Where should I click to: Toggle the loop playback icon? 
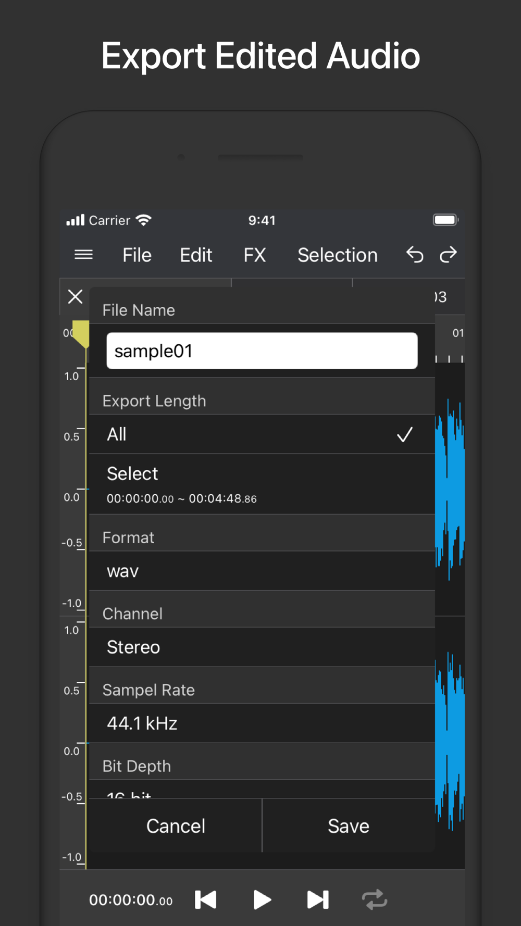(x=375, y=899)
